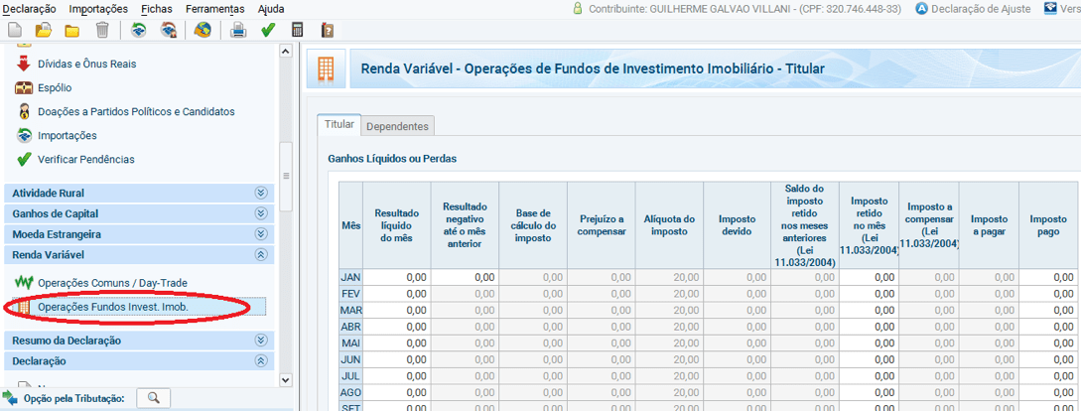Viewport: 1081px width, 411px height.
Task: Click the globe update toolbar icon
Action: (202, 31)
